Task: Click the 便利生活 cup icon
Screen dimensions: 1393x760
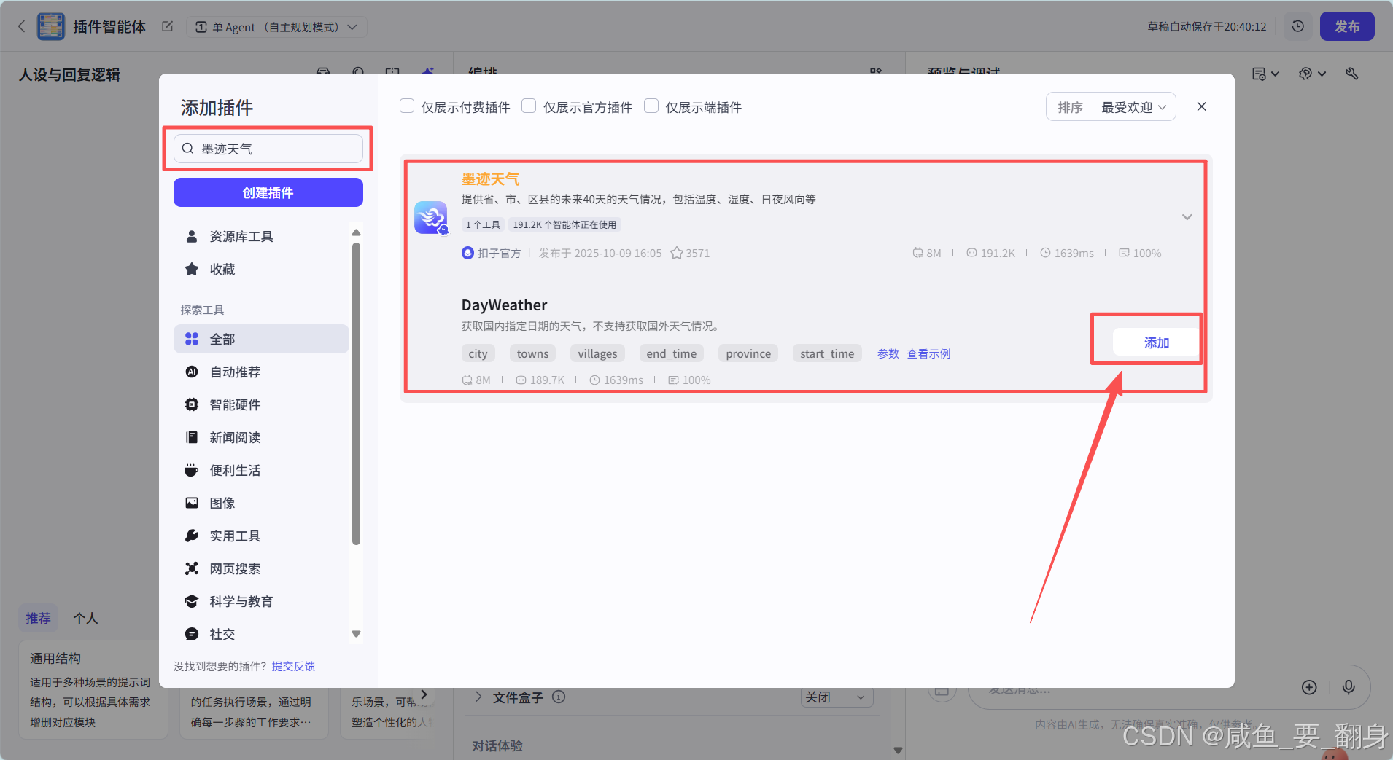Action: pyautogui.click(x=192, y=470)
